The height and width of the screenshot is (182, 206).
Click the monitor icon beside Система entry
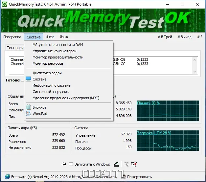click(x=28, y=79)
